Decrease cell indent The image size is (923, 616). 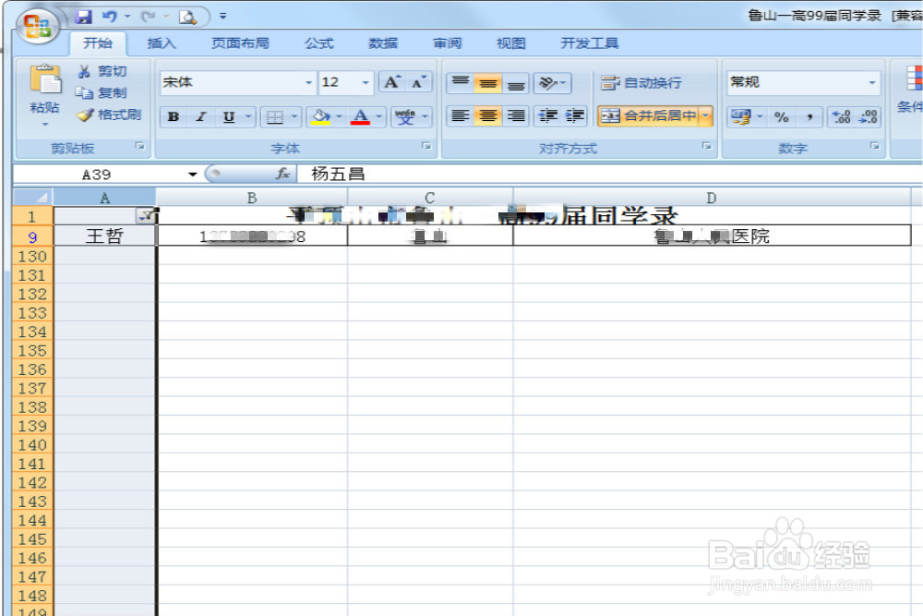coord(547,115)
